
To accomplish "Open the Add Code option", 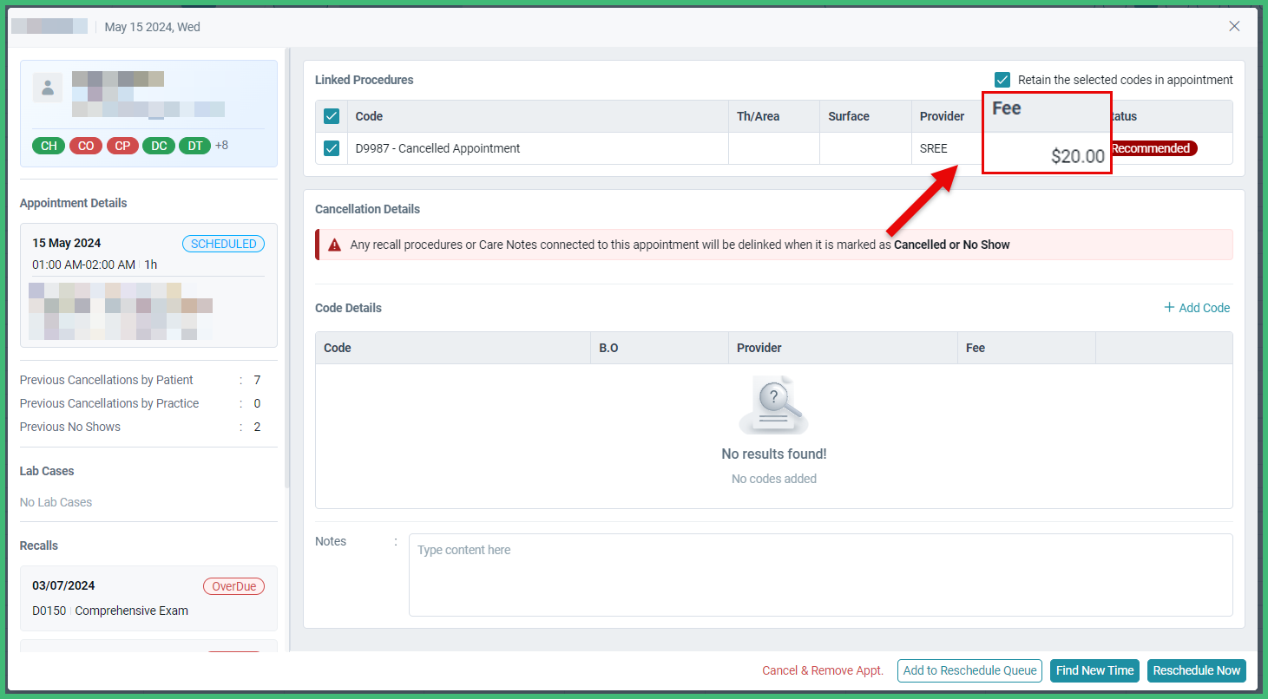I will [1197, 307].
